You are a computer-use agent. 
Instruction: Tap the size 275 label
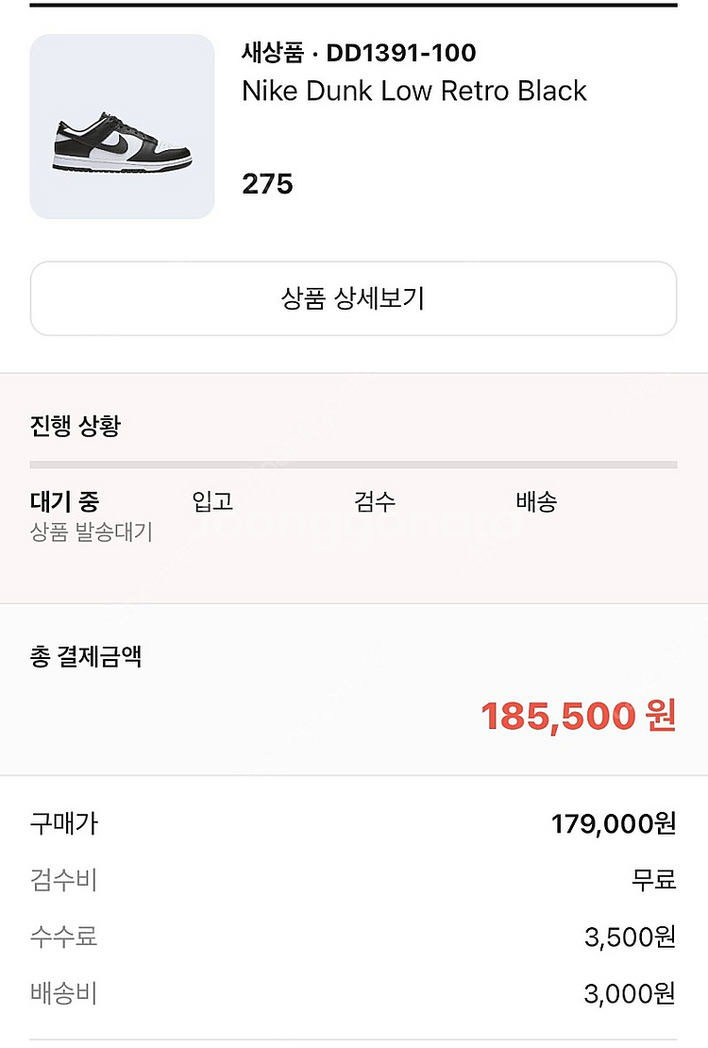pyautogui.click(x=267, y=184)
